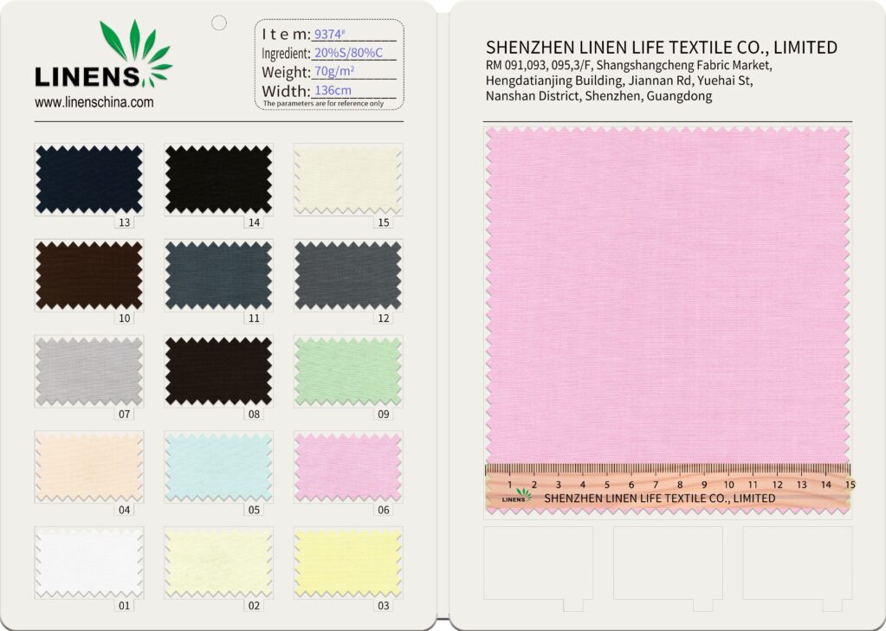Open the www.linenschina.com link
Viewport: 886px width, 631px height.
click(x=94, y=102)
